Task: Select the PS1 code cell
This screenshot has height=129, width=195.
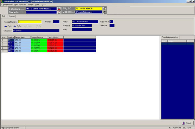Action: point(11,40)
